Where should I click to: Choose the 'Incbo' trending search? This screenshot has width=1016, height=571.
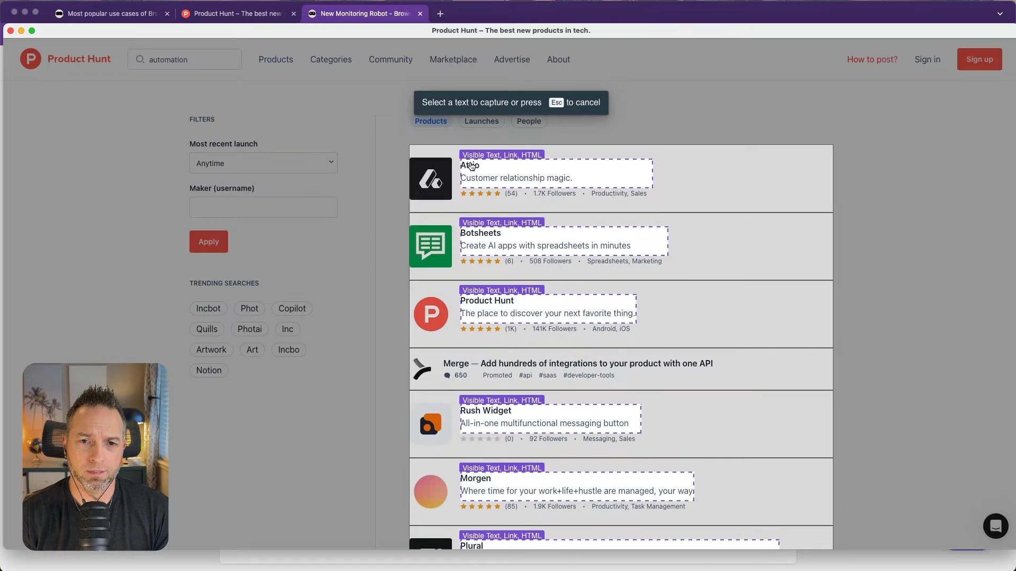click(289, 349)
